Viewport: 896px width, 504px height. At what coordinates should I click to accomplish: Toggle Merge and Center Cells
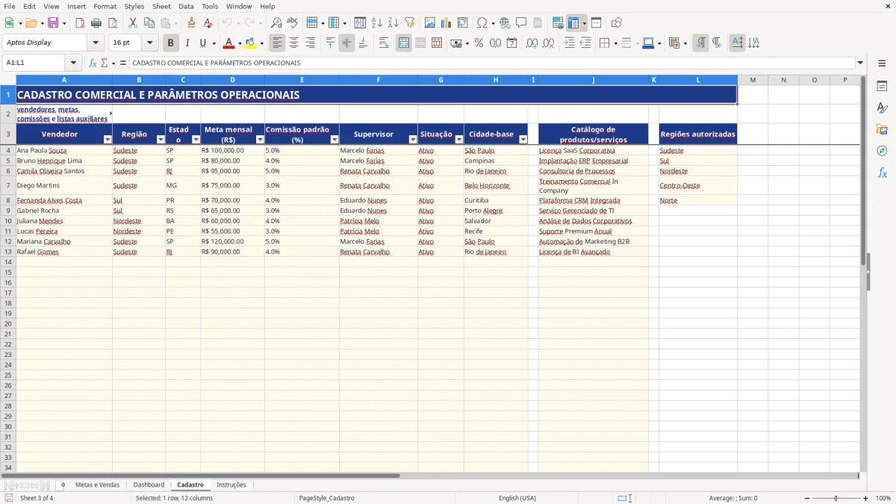[404, 43]
